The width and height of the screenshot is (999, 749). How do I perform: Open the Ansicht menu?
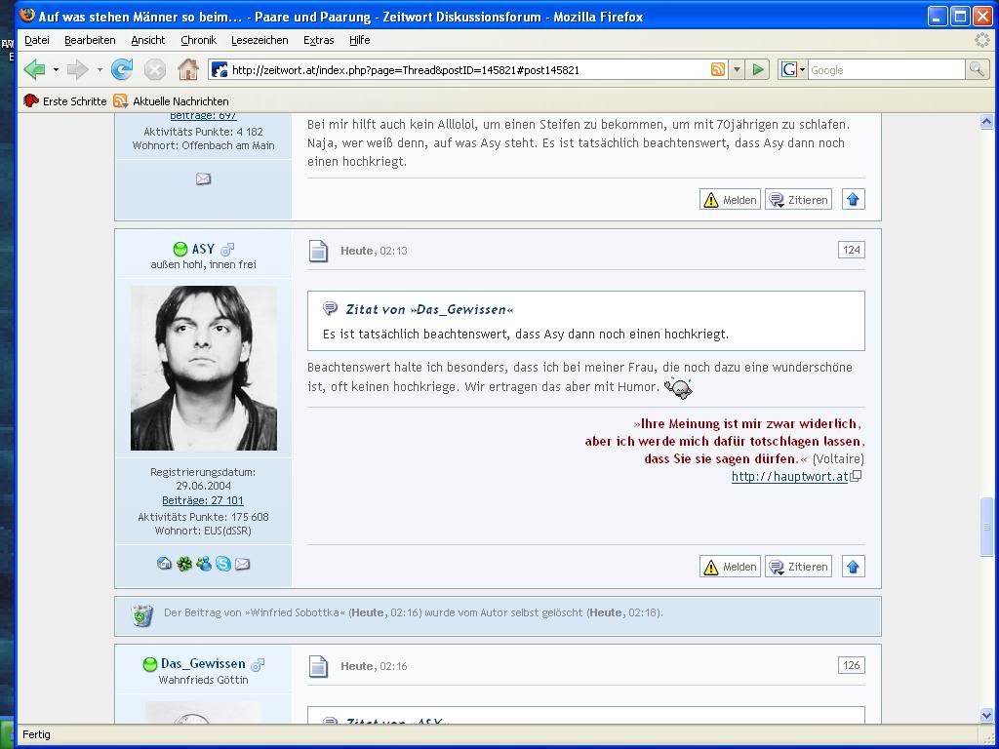pyautogui.click(x=148, y=40)
